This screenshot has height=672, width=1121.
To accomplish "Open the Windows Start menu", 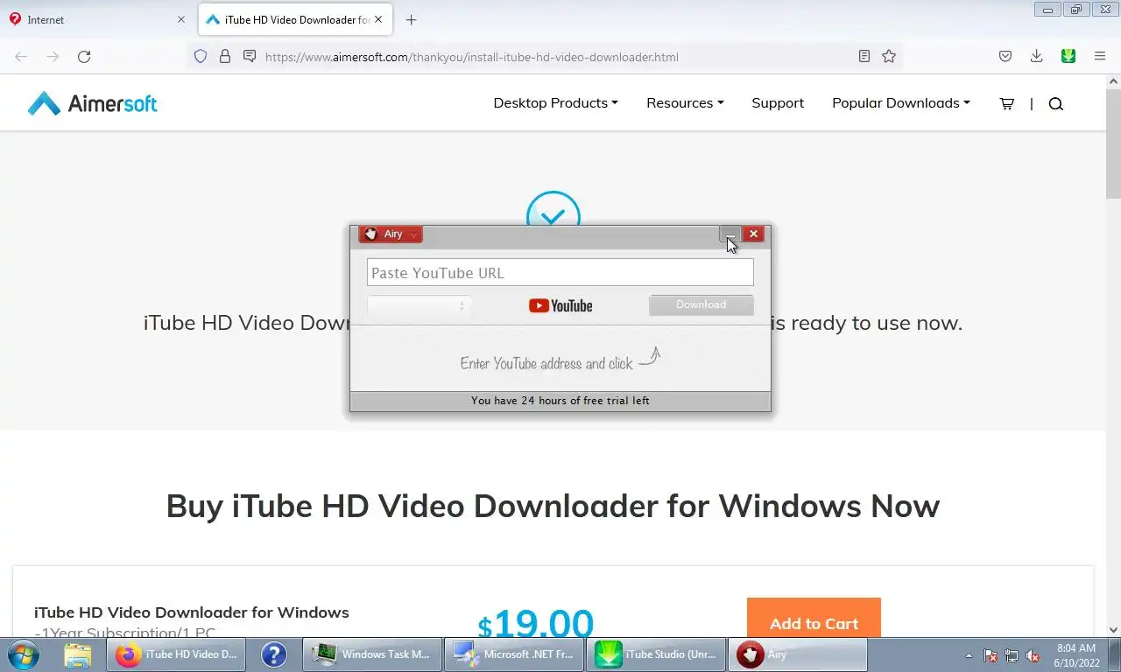I will click(23, 654).
